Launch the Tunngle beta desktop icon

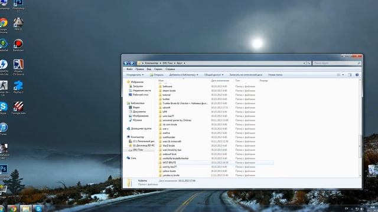(x=18, y=108)
